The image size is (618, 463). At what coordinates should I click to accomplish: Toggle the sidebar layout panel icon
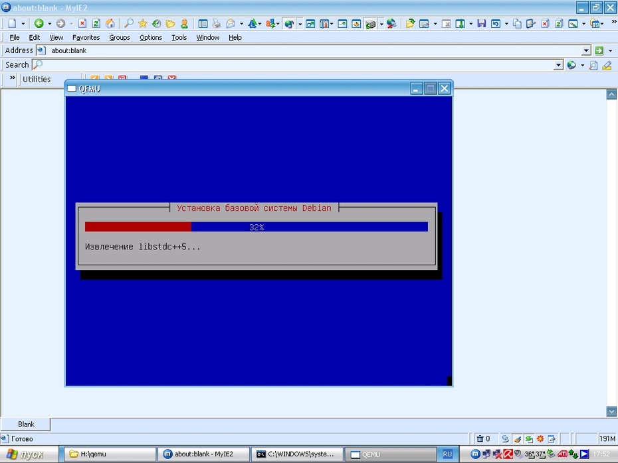pos(203,24)
